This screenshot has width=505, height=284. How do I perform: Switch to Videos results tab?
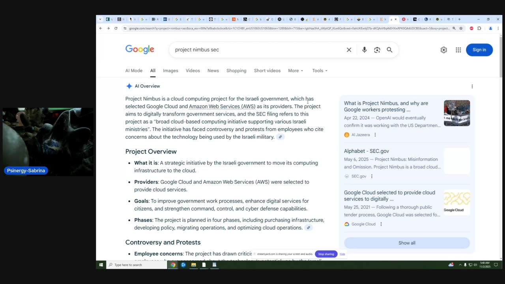tap(193, 71)
